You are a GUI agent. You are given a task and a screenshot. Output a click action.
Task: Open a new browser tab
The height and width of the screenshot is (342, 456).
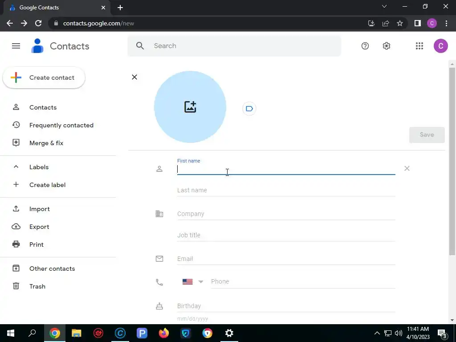(x=120, y=8)
